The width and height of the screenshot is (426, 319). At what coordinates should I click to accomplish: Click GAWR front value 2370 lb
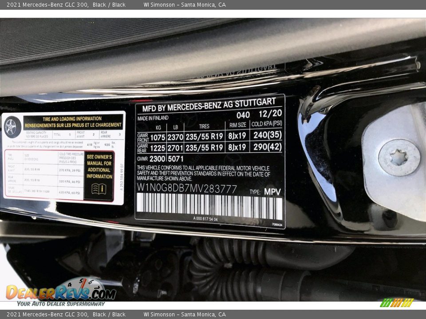tap(175, 137)
